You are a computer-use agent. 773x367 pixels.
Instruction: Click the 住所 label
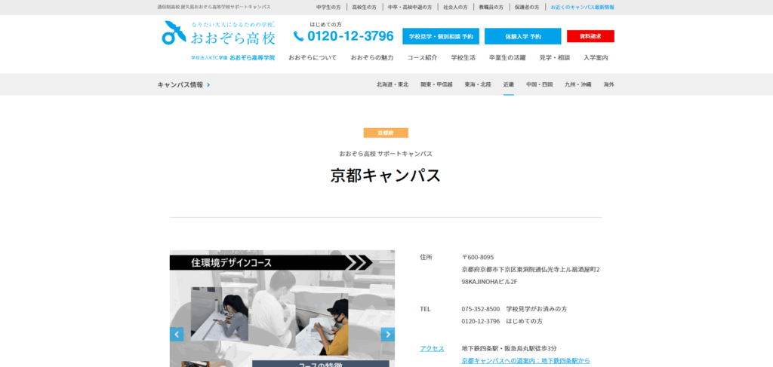[x=426, y=257]
